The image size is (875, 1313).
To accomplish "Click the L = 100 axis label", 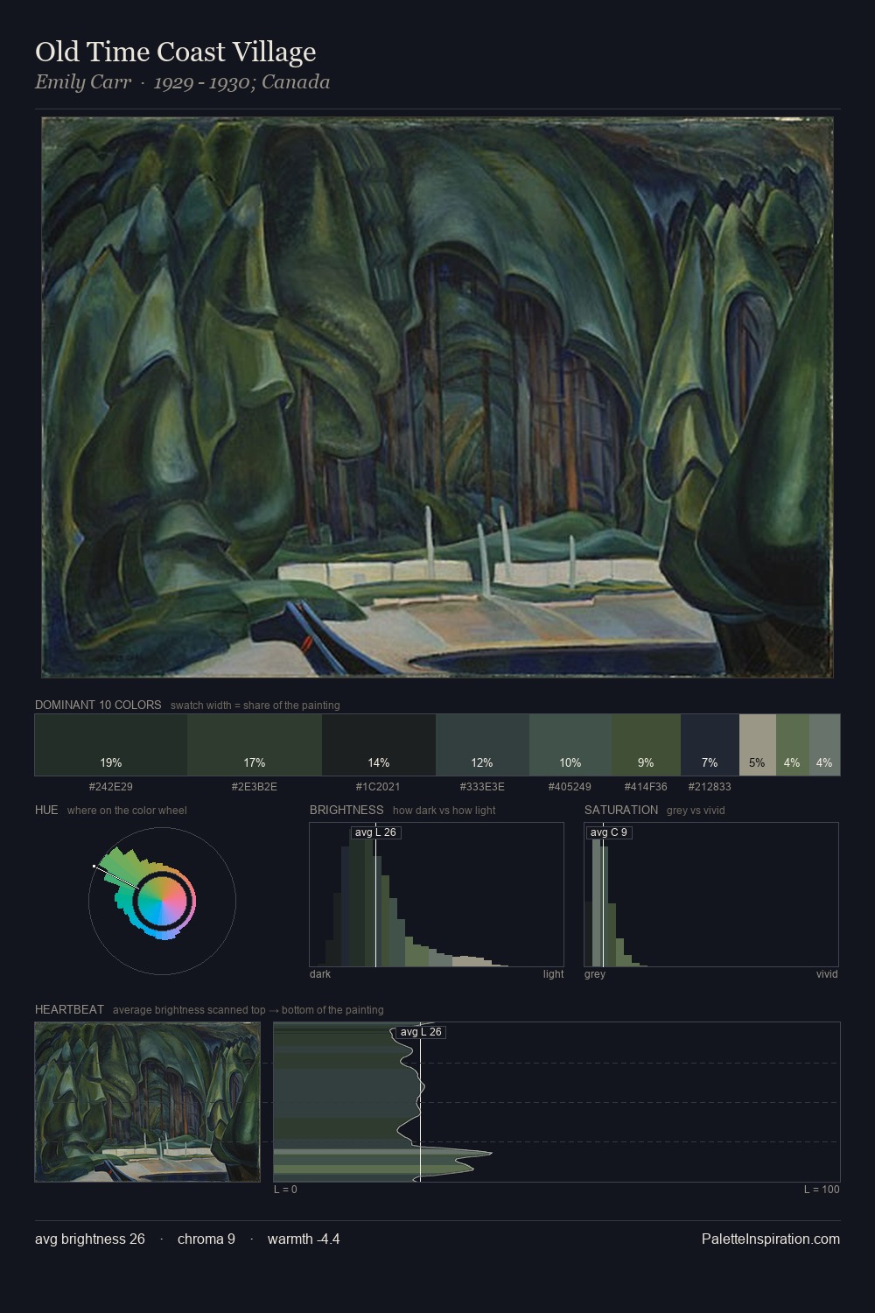I will coord(822,1190).
